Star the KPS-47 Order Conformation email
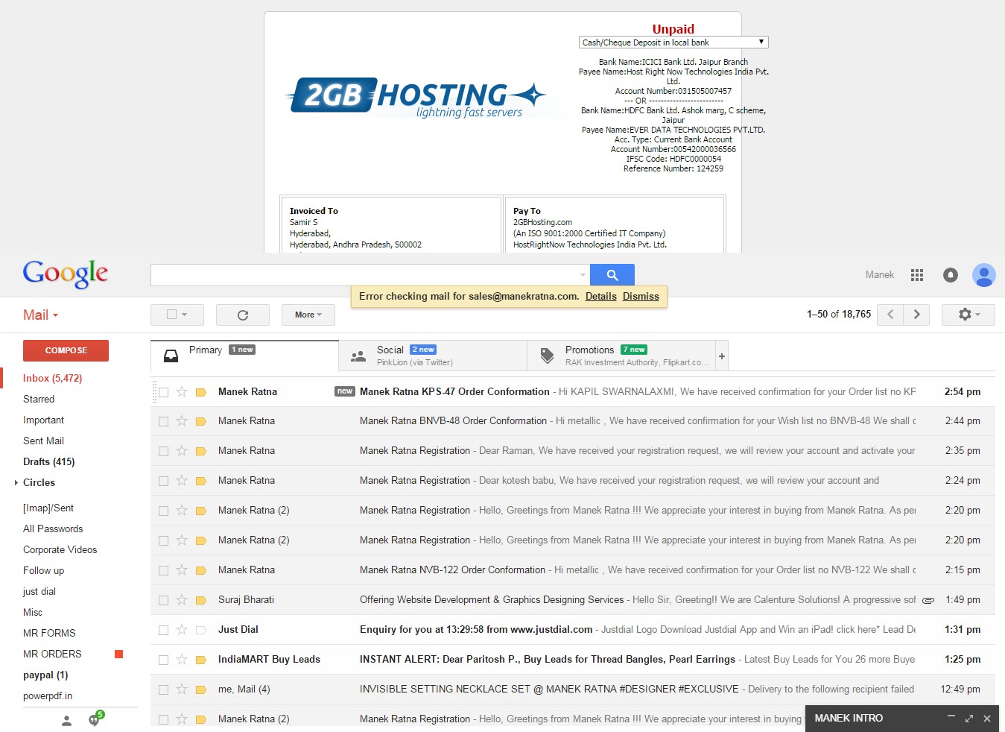1005x732 pixels. click(x=182, y=391)
